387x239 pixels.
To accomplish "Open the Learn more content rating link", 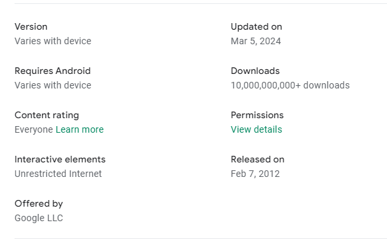I will tap(80, 129).
